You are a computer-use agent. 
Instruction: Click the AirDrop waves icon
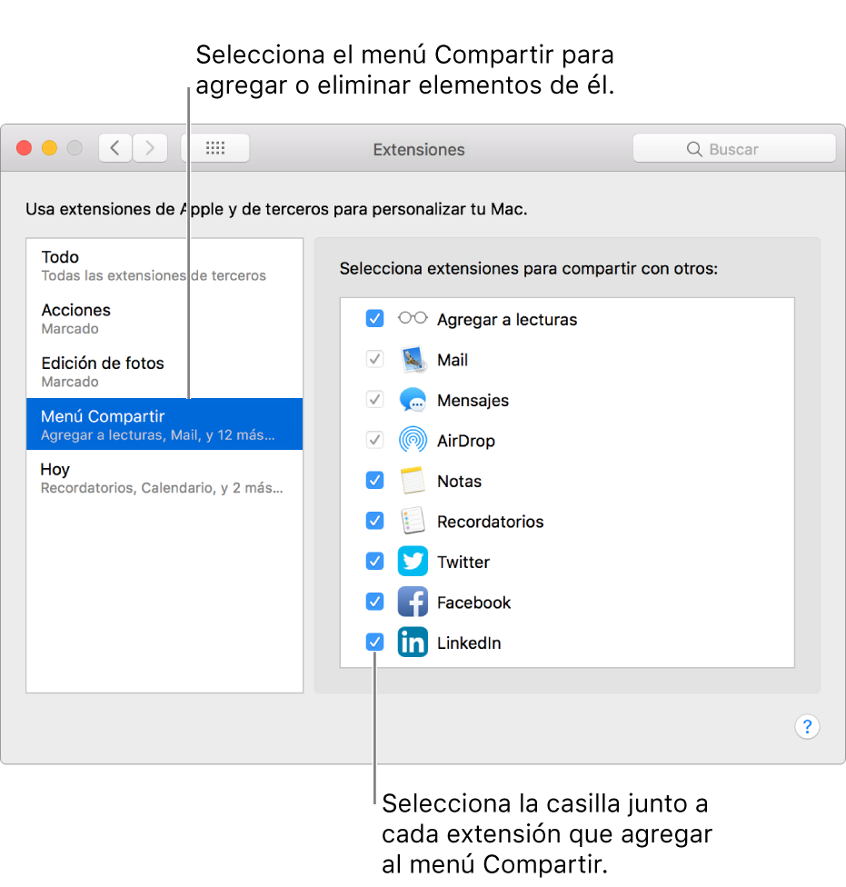pyautogui.click(x=413, y=440)
